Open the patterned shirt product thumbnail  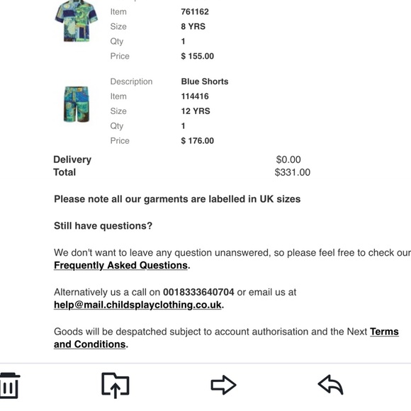77,21
